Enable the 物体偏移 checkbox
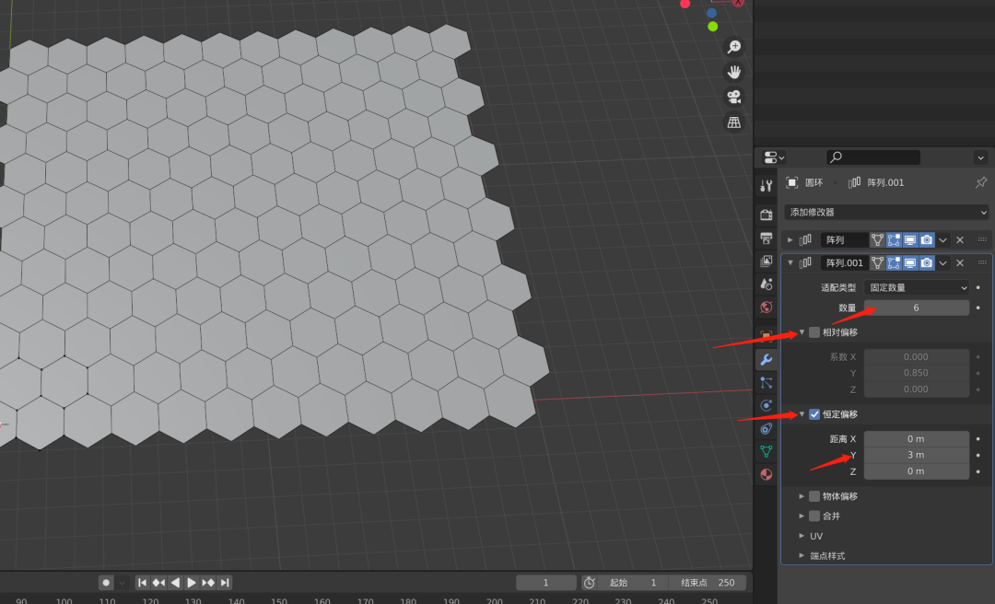 point(814,496)
